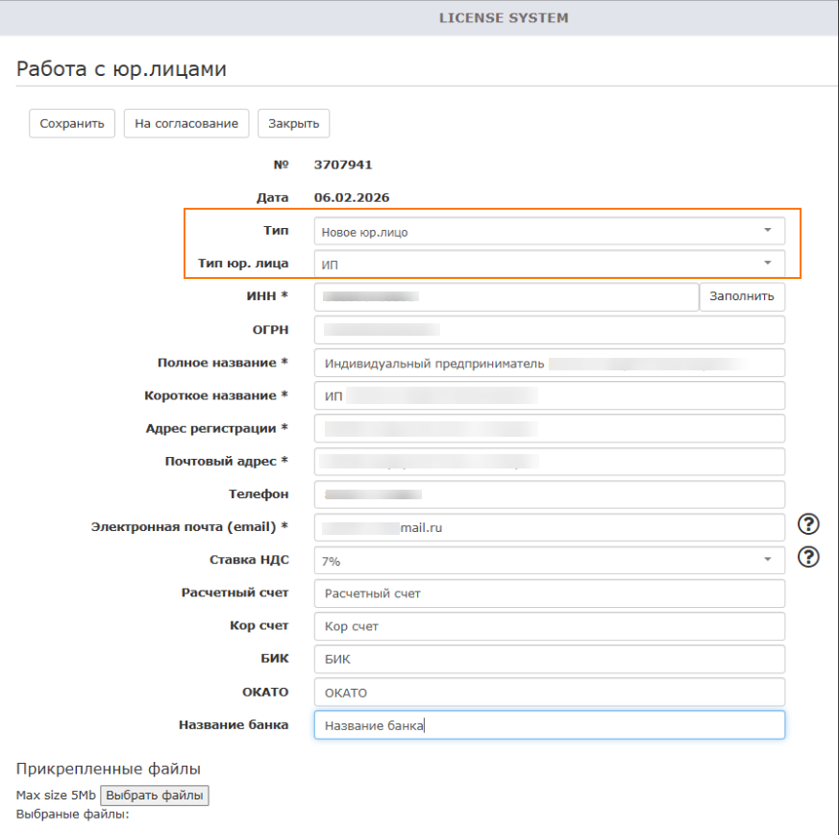Click the Телефон input field
Screen dimensions: 839x835
point(549,494)
